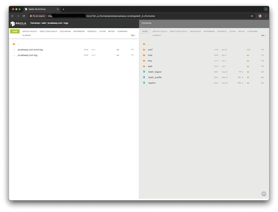
Task: Expand the Chrome tab search chevron
Action: coord(266,9)
